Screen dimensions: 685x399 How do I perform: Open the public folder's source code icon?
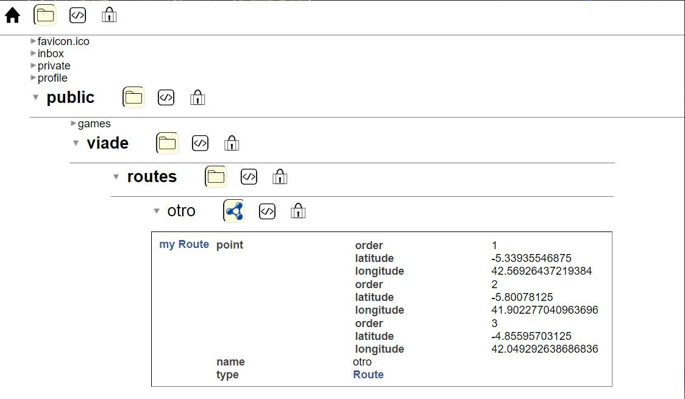click(166, 97)
